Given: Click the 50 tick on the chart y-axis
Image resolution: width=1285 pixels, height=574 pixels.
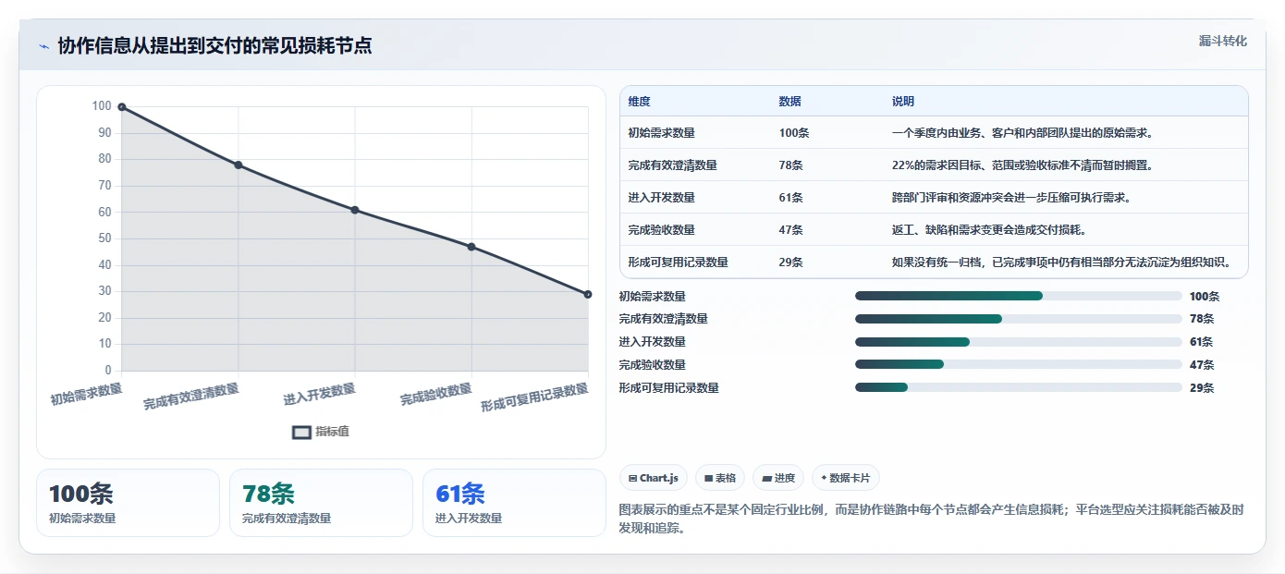Looking at the screenshot, I should click(104, 238).
